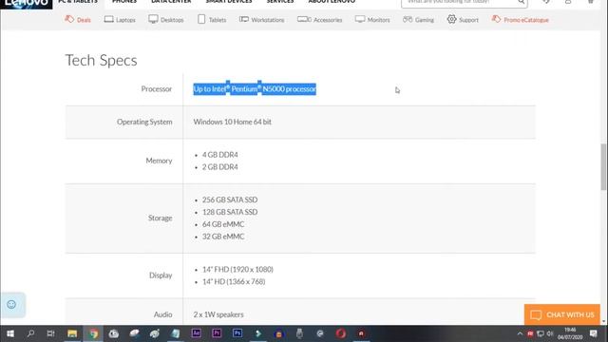Open Windows taskbar search
The width and height of the screenshot is (608, 342).
[30, 333]
